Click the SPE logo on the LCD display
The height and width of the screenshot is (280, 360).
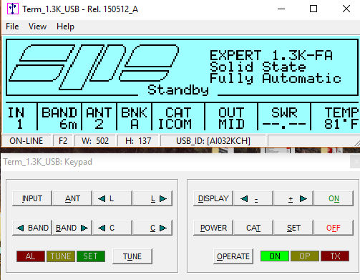[94, 67]
